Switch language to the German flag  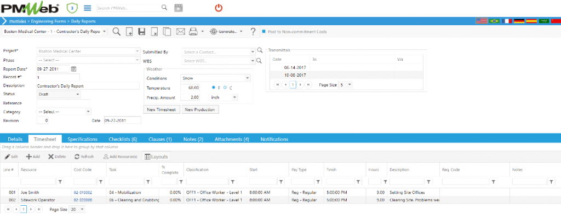(x=519, y=21)
